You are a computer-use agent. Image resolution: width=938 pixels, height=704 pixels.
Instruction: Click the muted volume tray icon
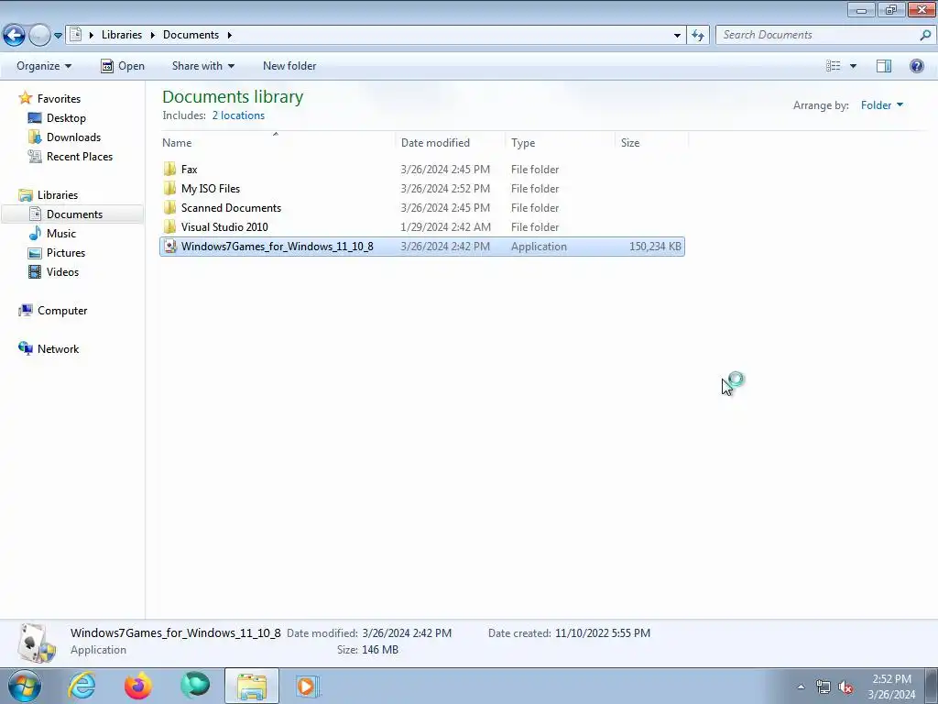coord(845,687)
